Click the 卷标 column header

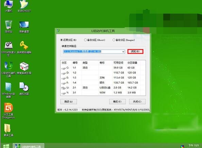point(102,63)
